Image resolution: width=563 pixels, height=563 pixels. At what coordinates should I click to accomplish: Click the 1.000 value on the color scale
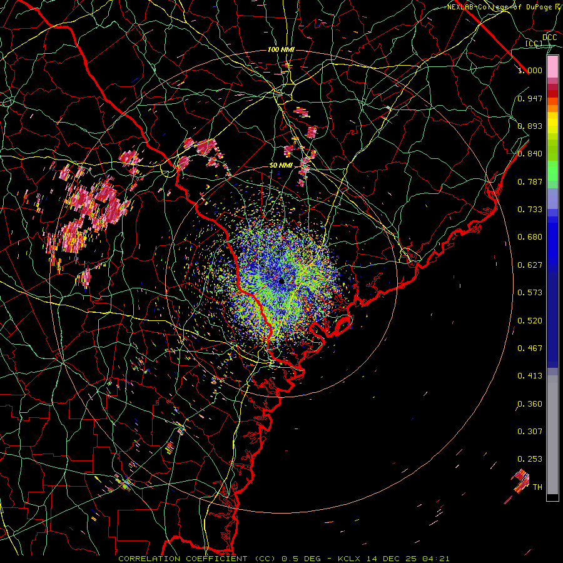coord(530,70)
